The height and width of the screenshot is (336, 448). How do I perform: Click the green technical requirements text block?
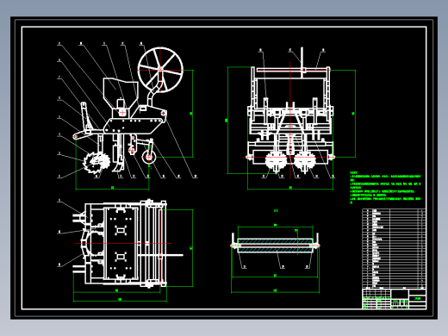click(x=385, y=188)
